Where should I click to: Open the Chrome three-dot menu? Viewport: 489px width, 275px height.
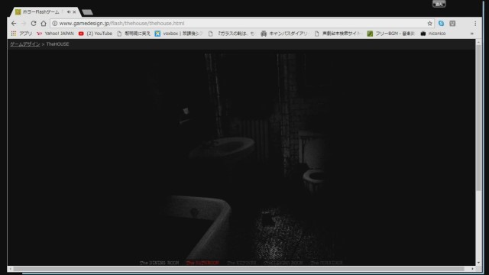coord(475,24)
